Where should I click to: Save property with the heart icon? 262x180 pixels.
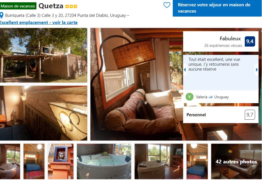(167, 5)
